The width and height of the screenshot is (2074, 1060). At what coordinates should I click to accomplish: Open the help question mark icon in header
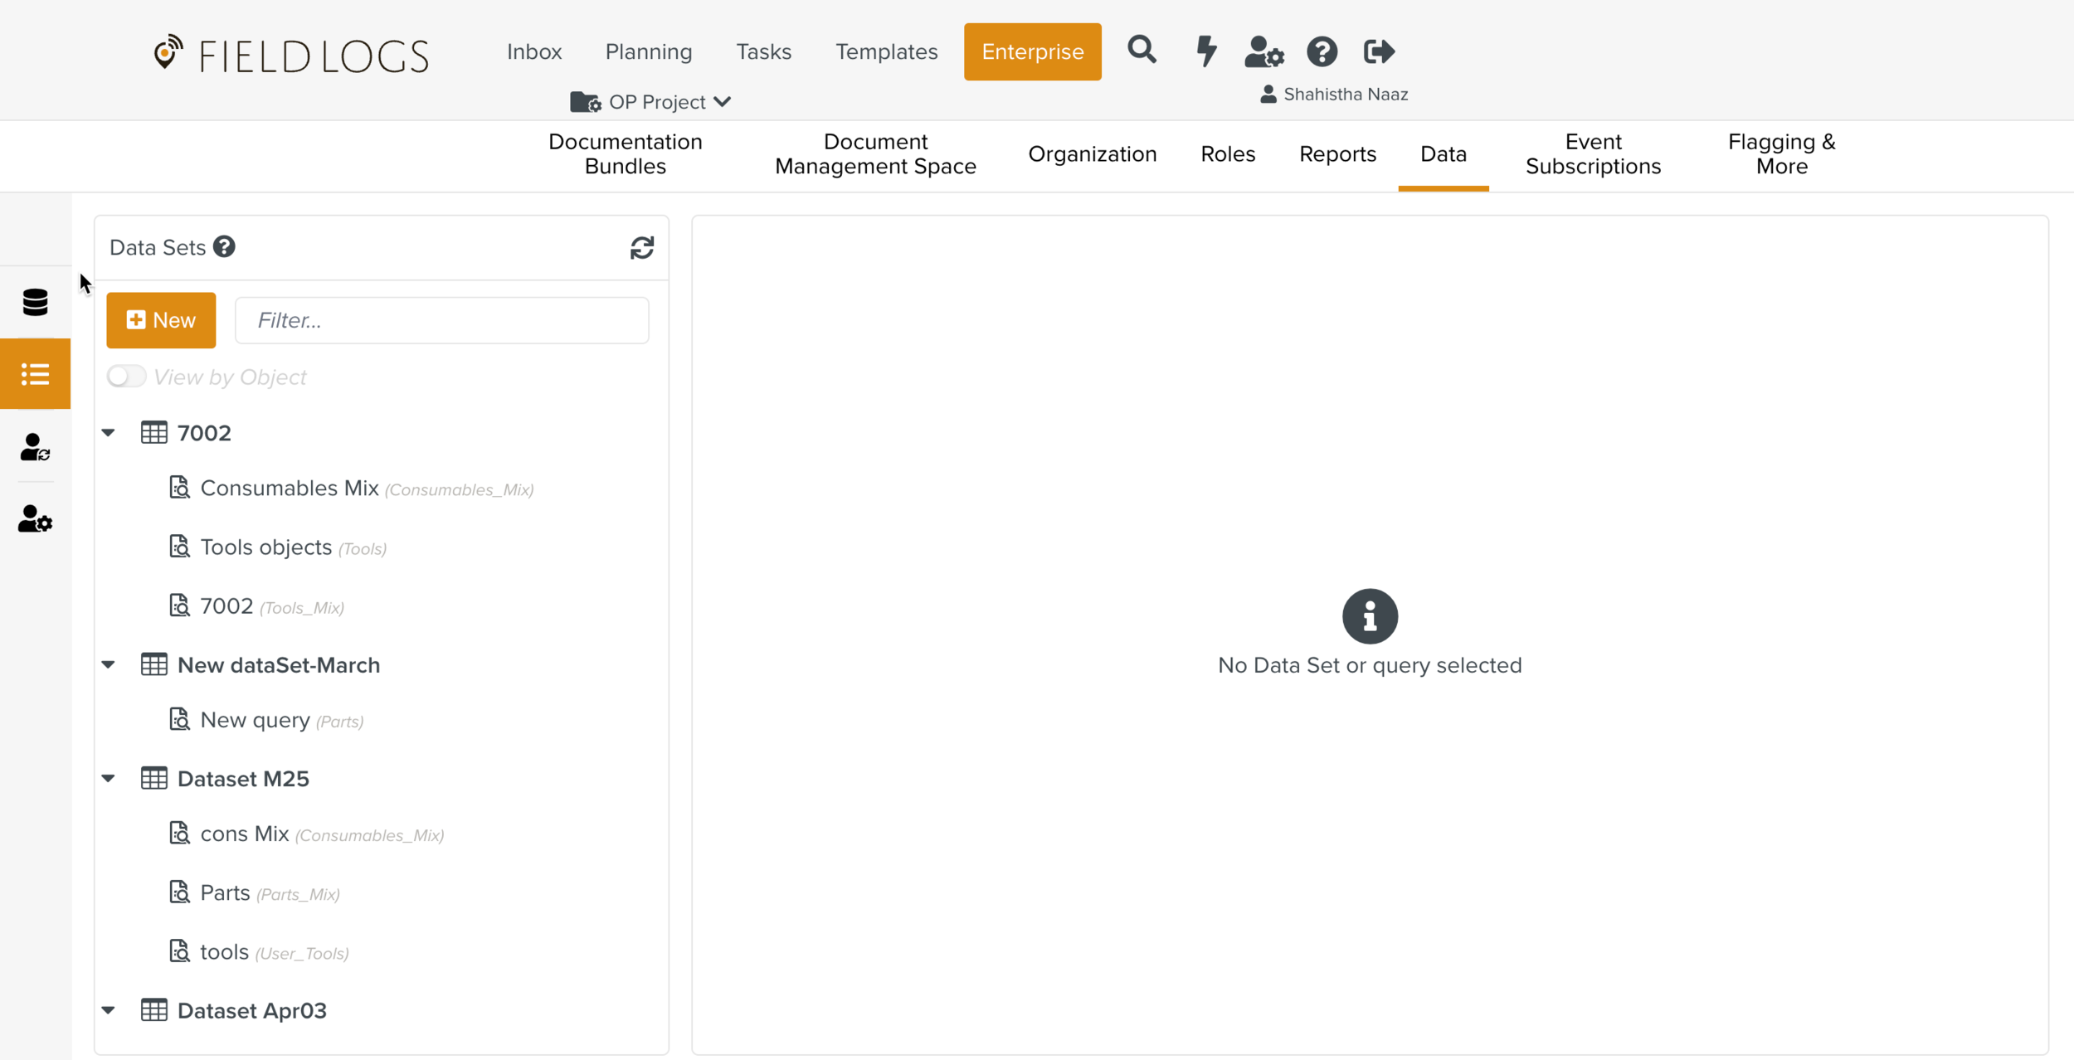(x=1322, y=51)
